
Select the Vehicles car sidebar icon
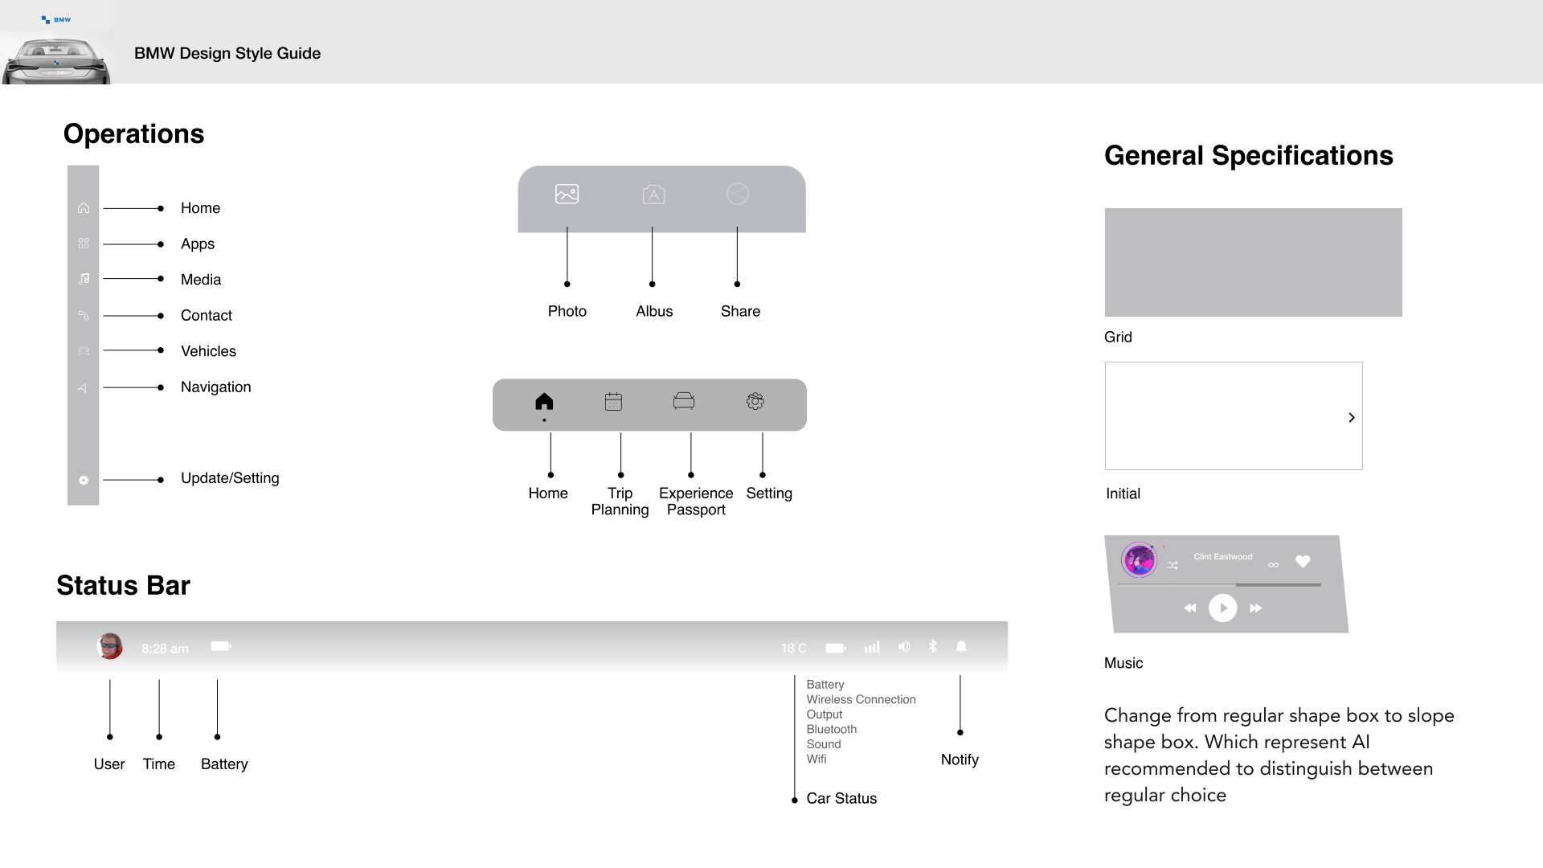pos(84,351)
